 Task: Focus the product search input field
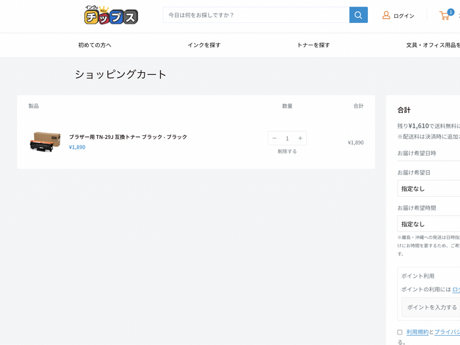point(256,15)
